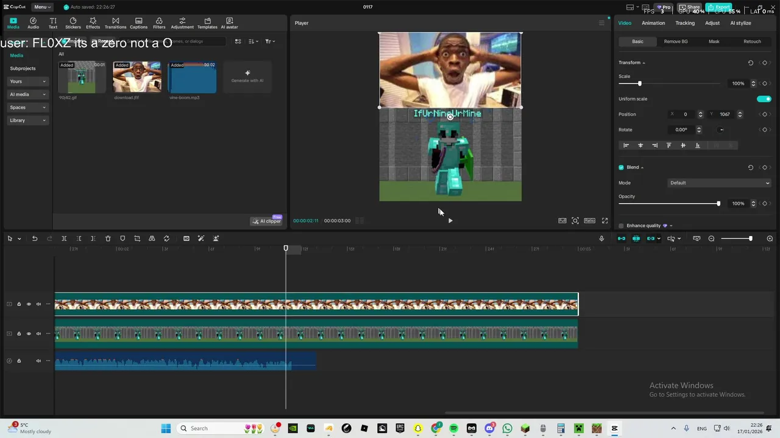
Task: Open the Effects panel icon
Action: pyautogui.click(x=93, y=23)
